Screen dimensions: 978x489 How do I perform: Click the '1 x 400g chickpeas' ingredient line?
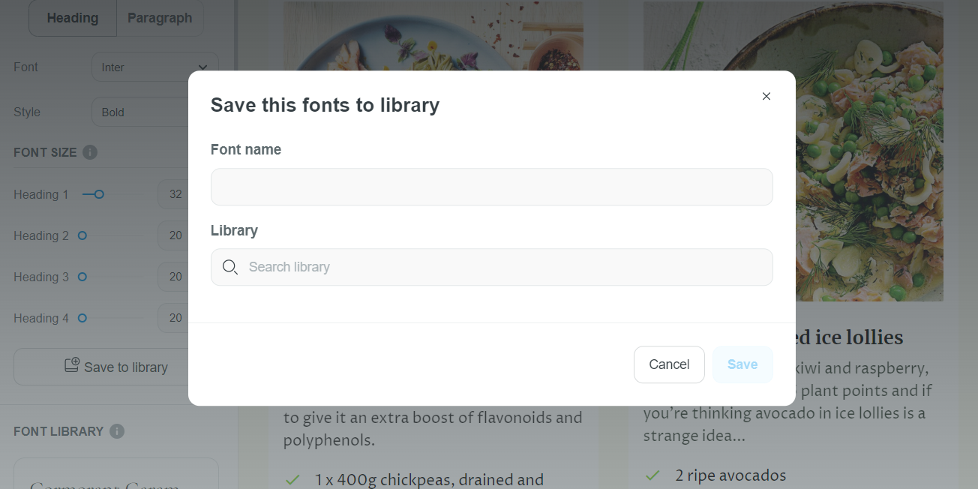click(x=429, y=480)
